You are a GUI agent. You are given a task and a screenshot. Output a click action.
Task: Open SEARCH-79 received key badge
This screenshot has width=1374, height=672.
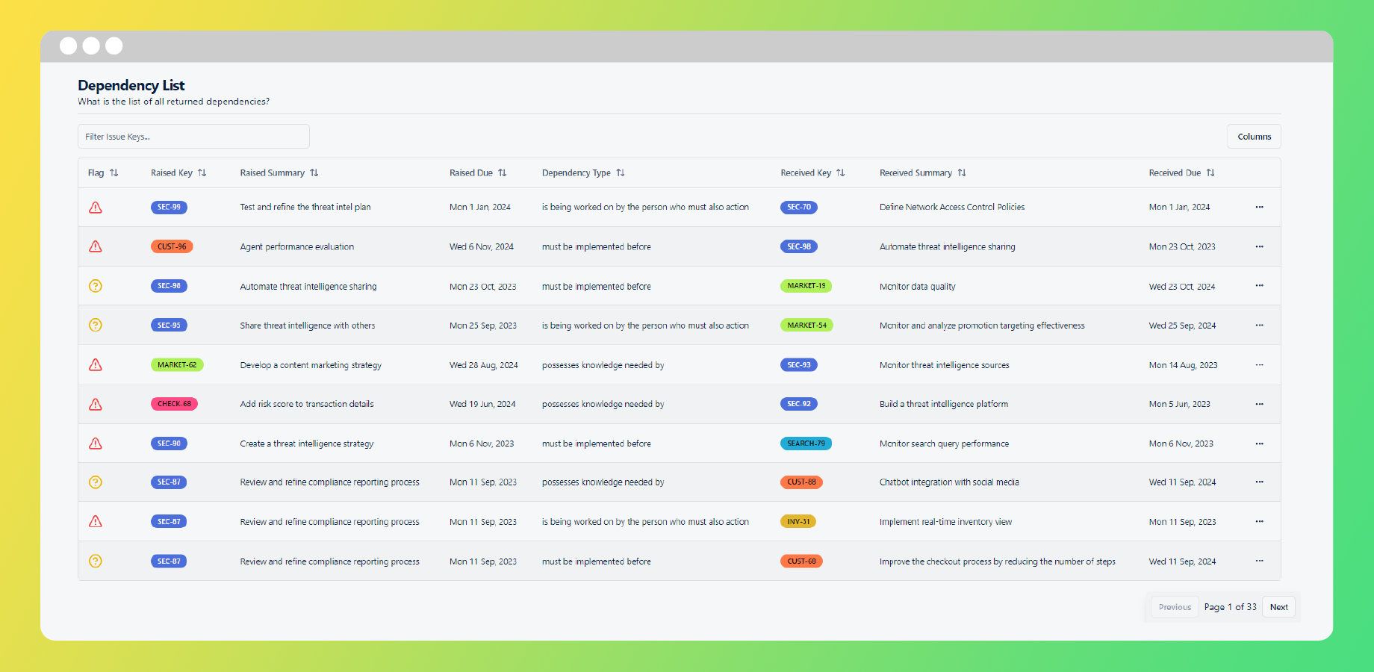tap(806, 444)
